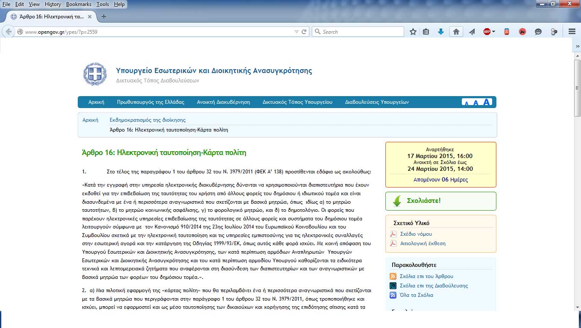This screenshot has width=581, height=328.
Task: Open Σχόλια επι της Διαβούλευσης feed link
Action: (x=434, y=286)
